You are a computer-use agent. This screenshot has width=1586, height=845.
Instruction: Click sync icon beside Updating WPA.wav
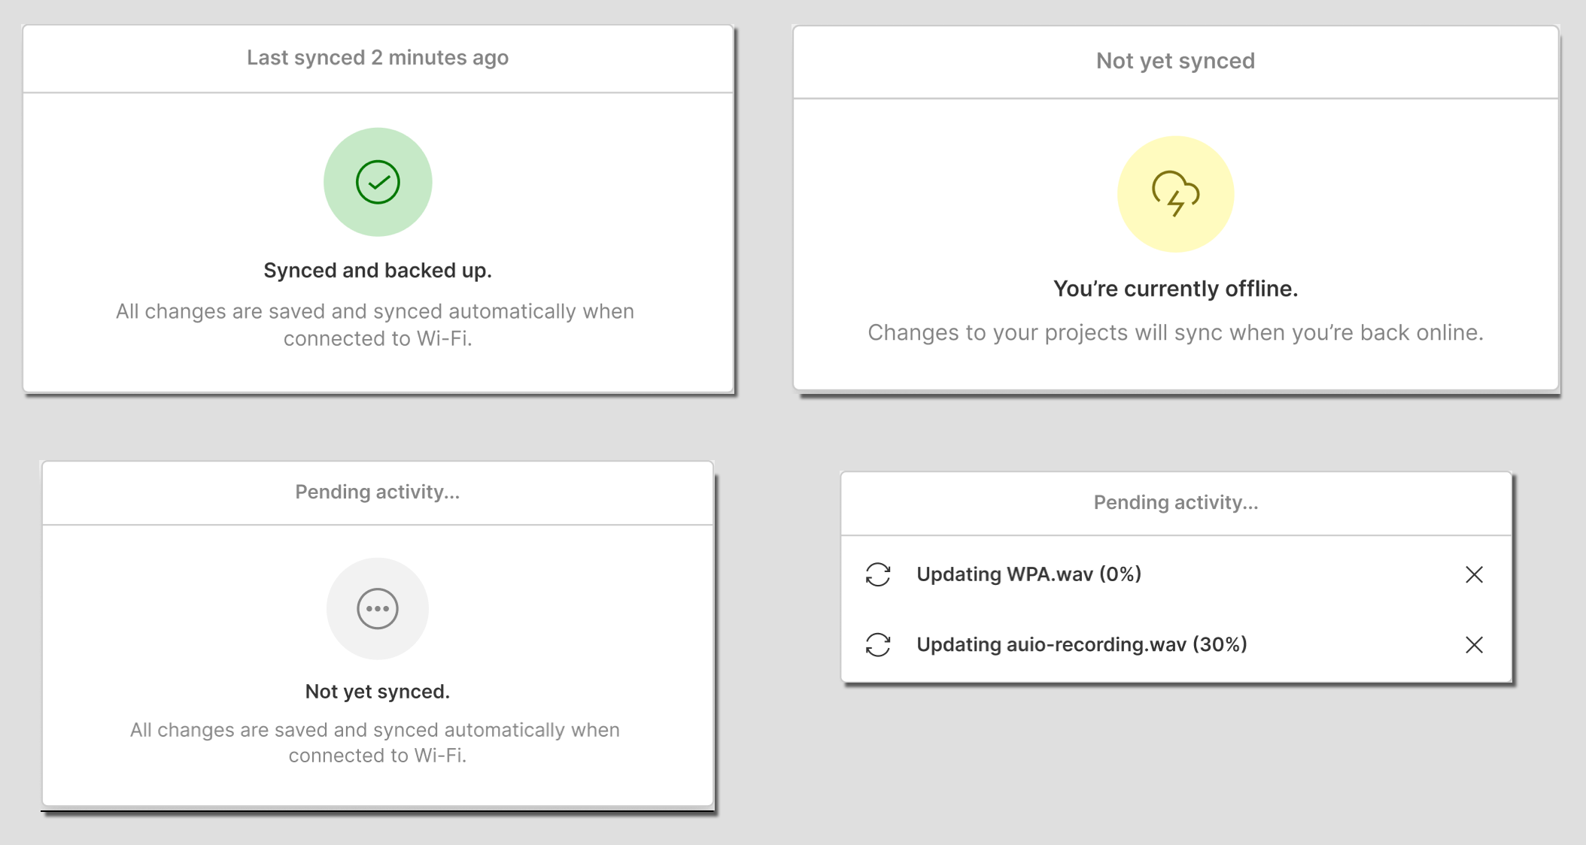coord(878,574)
